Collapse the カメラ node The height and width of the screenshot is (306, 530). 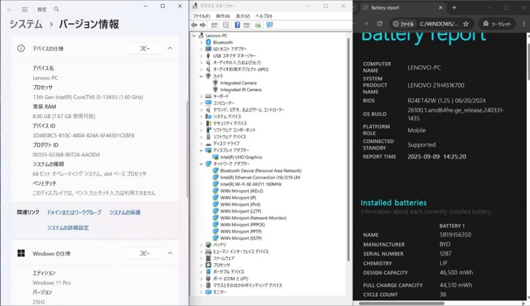(x=201, y=76)
